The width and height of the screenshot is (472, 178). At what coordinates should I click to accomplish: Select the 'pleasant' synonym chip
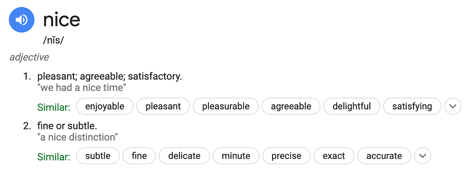pos(163,106)
